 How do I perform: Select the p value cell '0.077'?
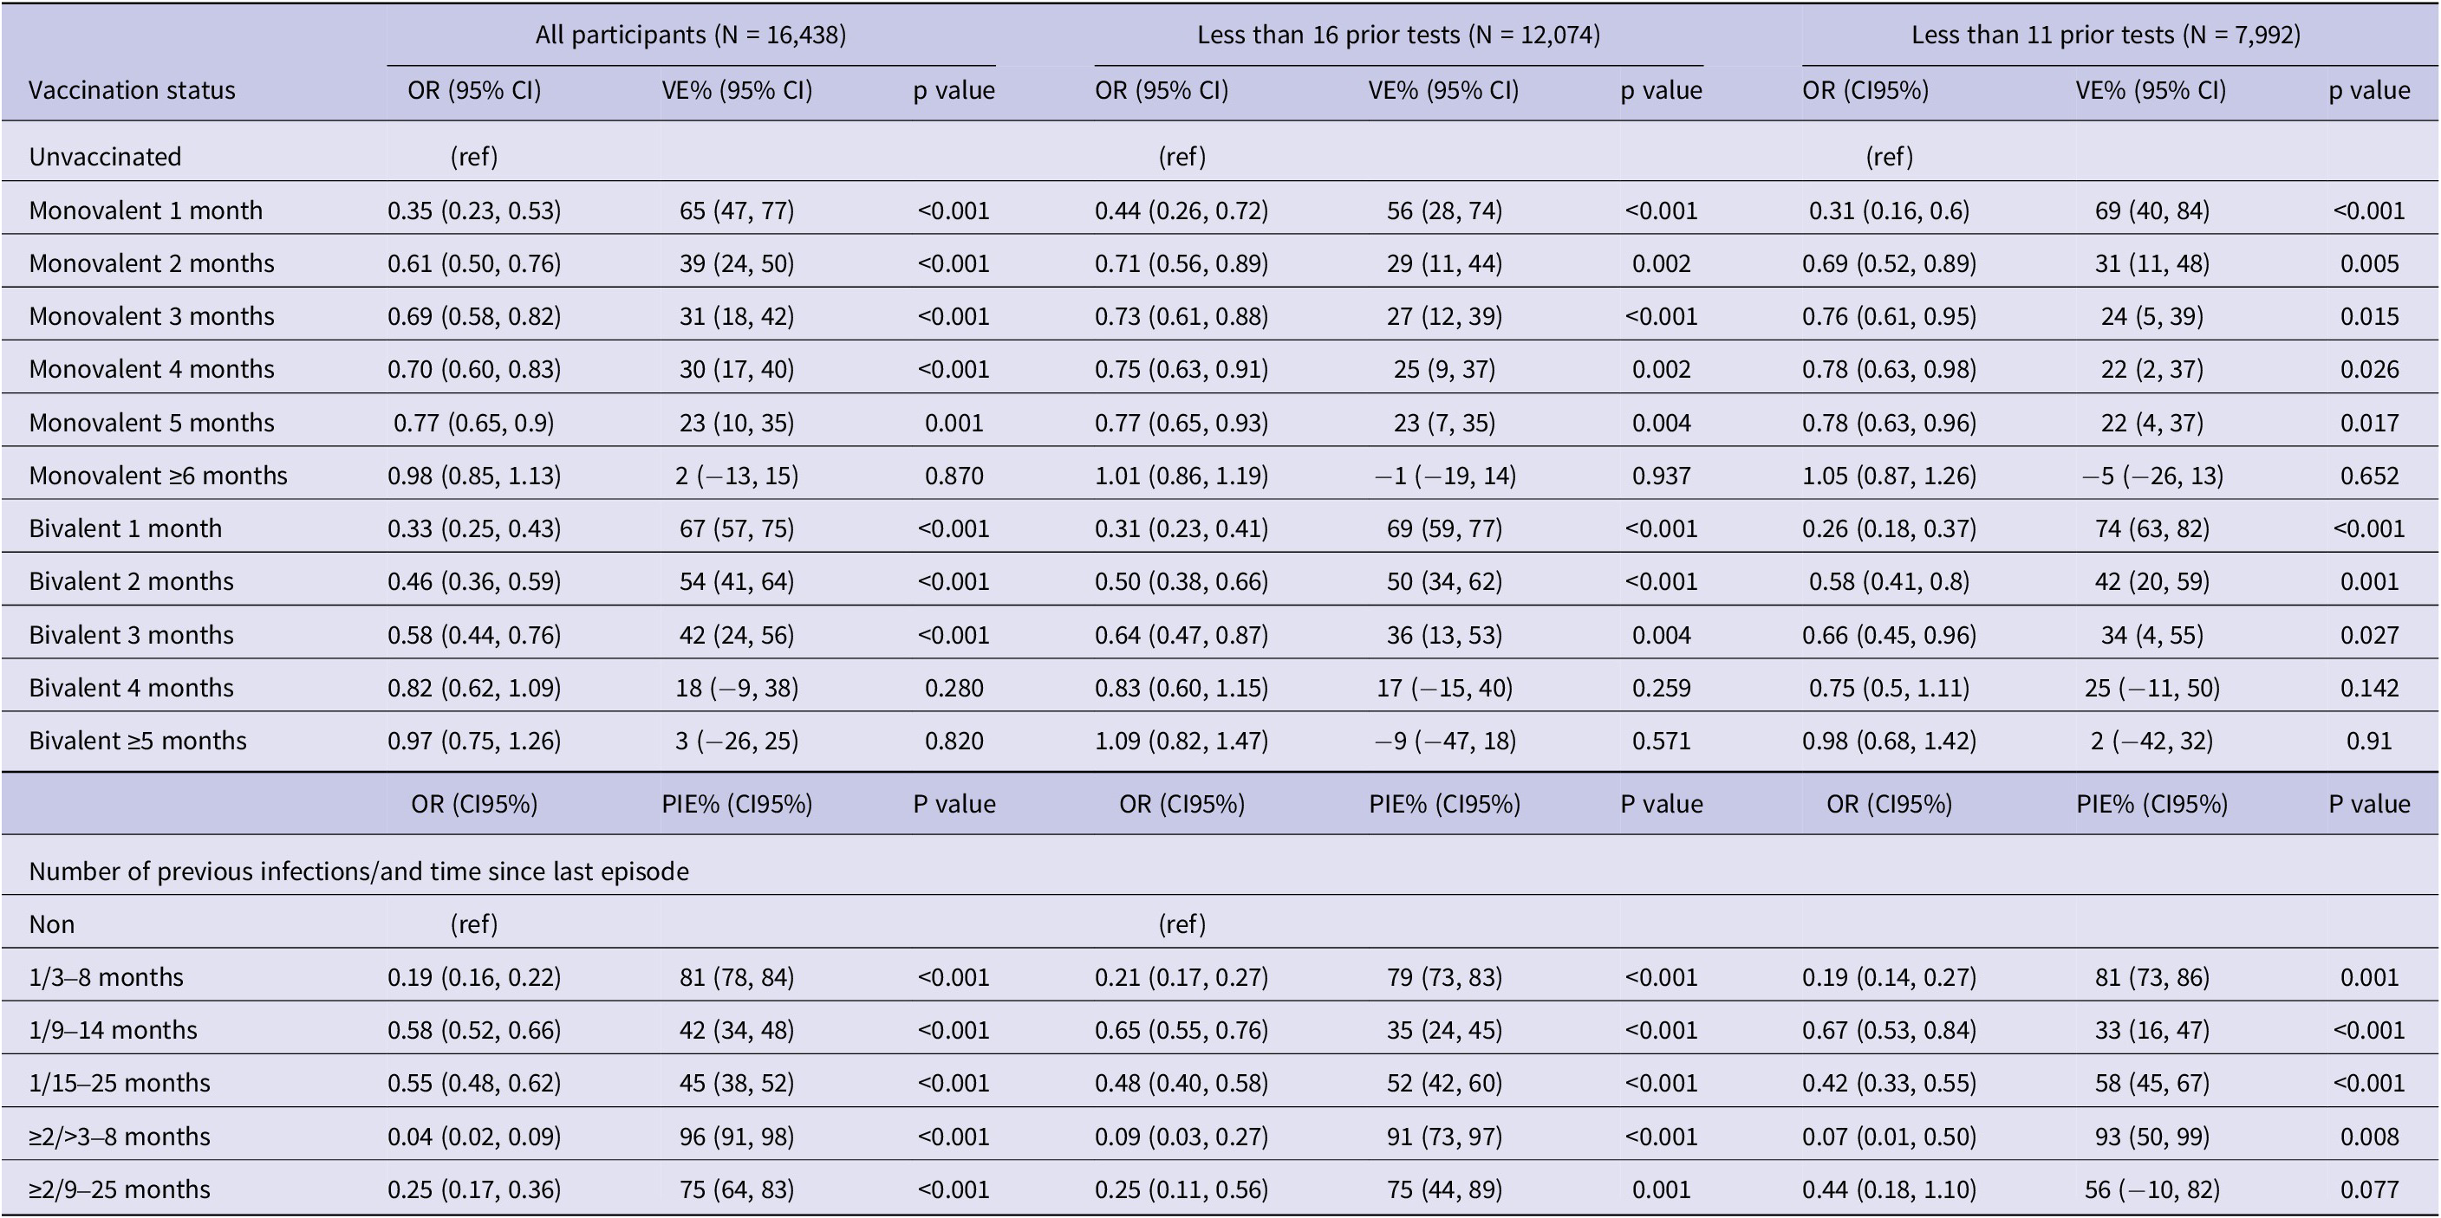(x=2369, y=1189)
